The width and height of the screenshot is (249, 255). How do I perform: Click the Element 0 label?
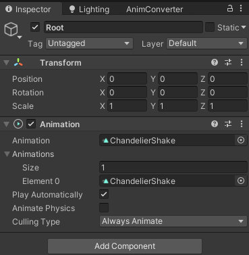41,181
